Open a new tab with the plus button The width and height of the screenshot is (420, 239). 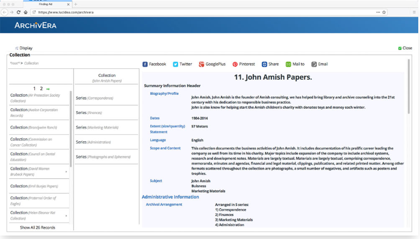76,4
